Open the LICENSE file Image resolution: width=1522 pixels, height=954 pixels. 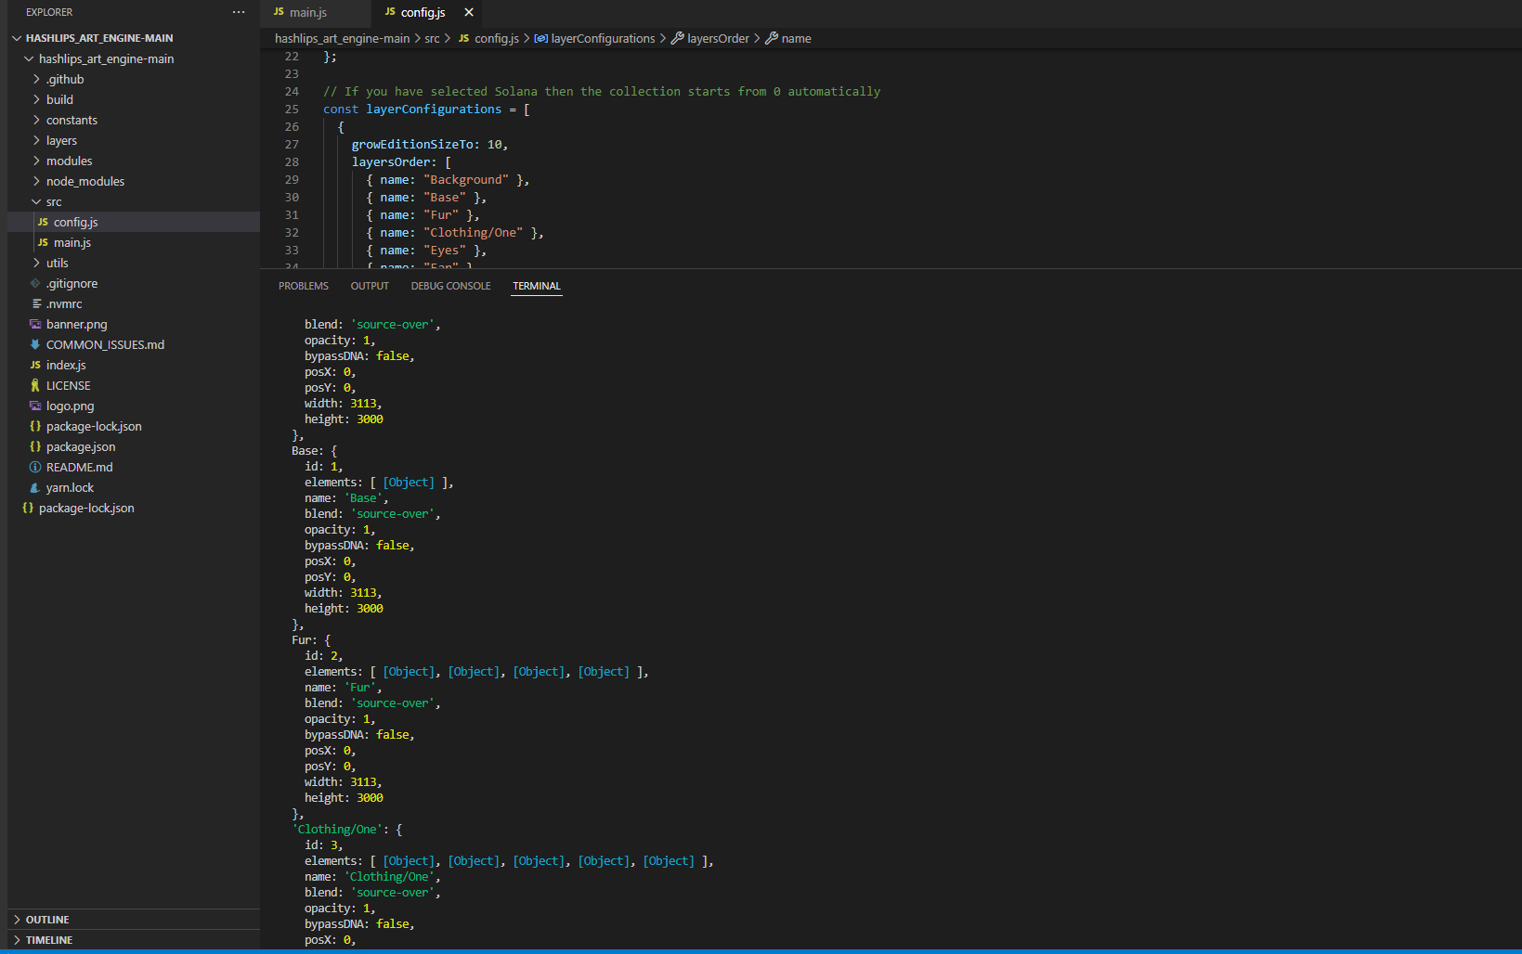pyautogui.click(x=134, y=385)
